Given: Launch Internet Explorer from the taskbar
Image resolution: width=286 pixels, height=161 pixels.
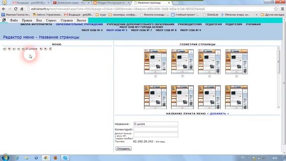Looking at the screenshot, I should tap(17, 158).
